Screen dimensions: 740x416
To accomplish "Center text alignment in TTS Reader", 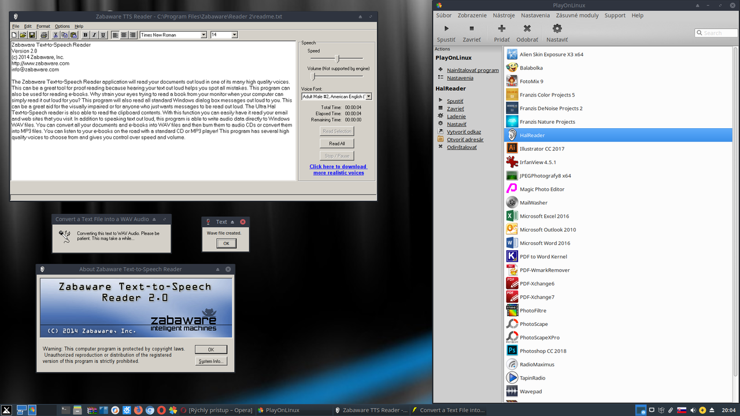I will (x=124, y=35).
